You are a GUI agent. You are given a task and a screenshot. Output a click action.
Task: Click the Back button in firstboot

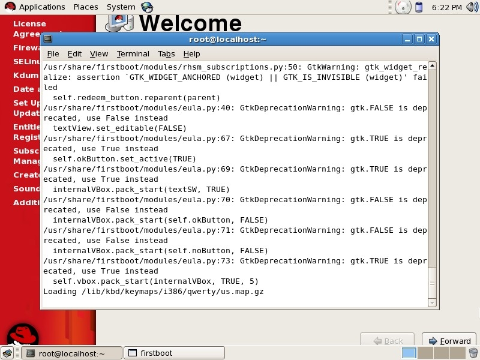(387, 340)
